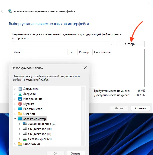Expand the CD-дисковод (D:) node
Screen dimensions: 153x155
pyautogui.click(x=20, y=129)
